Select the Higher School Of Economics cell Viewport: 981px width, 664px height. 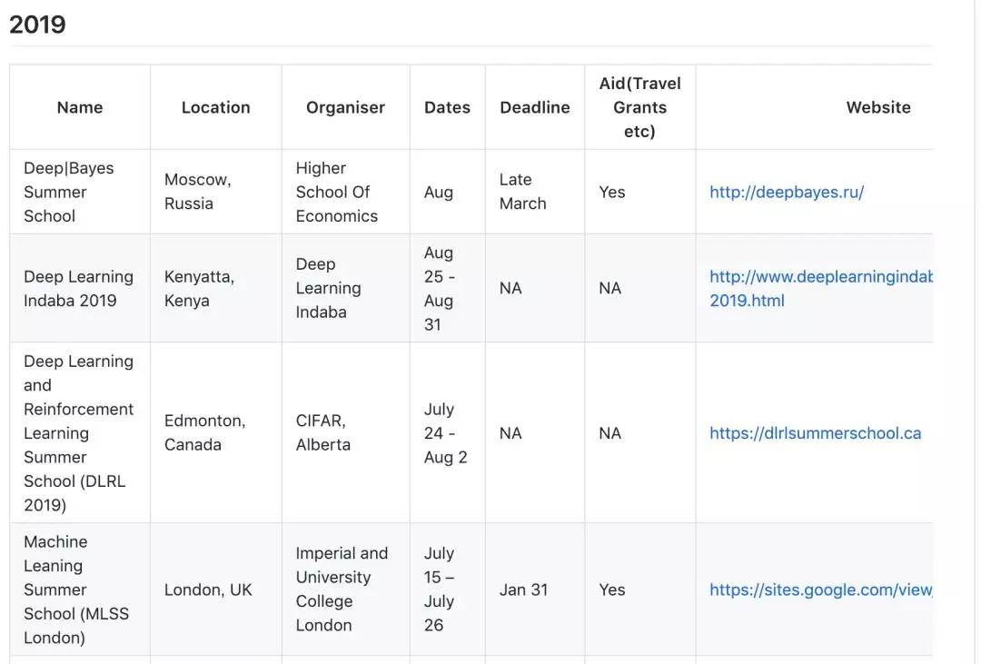click(x=336, y=192)
